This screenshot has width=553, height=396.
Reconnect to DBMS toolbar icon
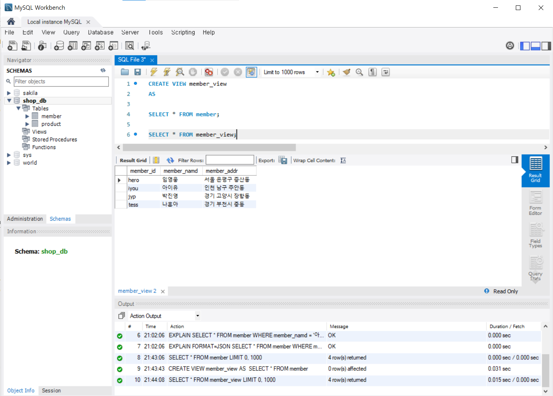146,46
